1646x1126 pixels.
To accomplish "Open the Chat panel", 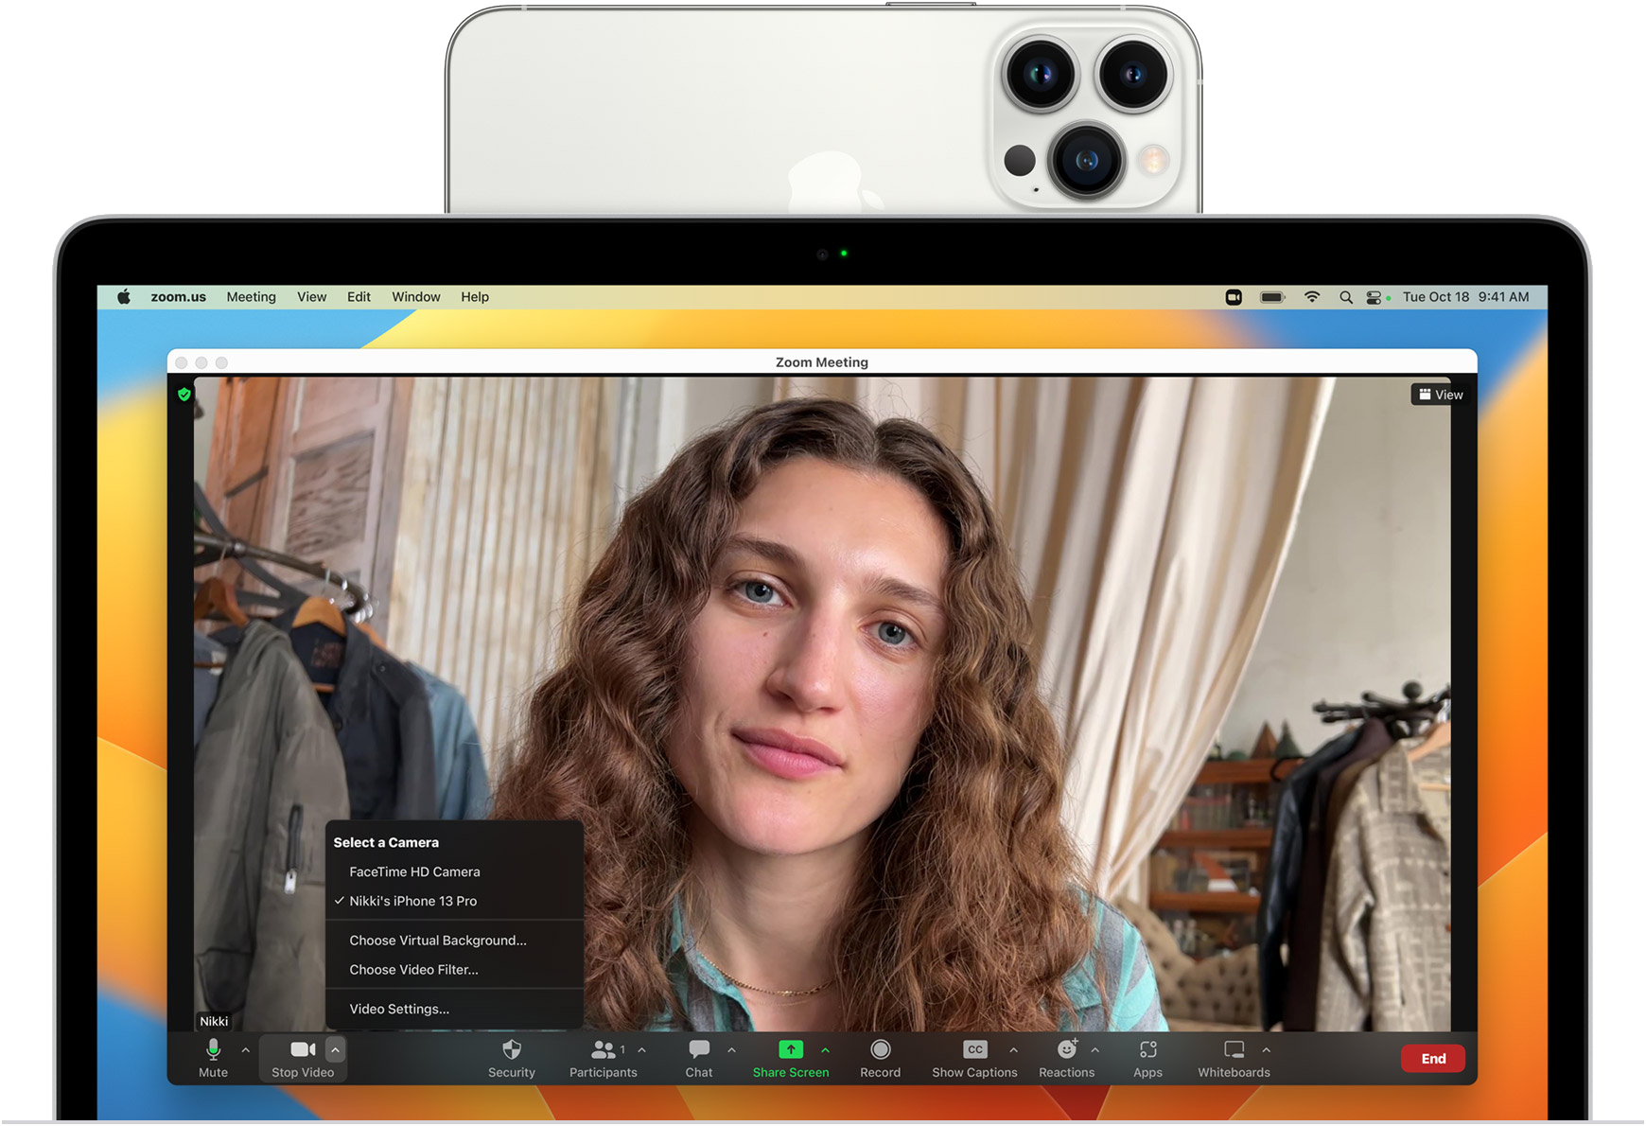I will [699, 1050].
